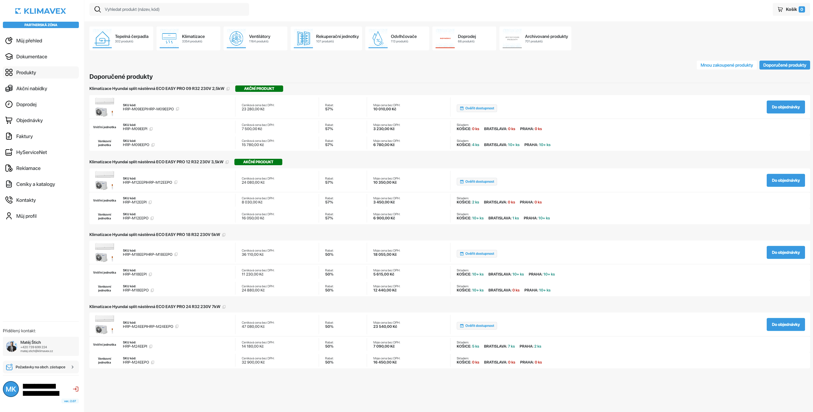Switch to Doporučené produkty tab
Viewport: 813px width, 412px height.
(x=785, y=65)
